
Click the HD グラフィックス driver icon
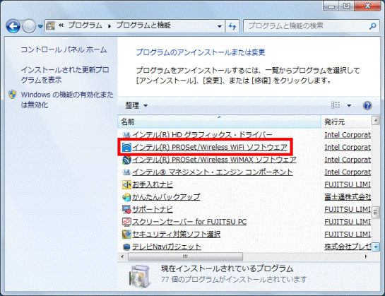(126, 135)
